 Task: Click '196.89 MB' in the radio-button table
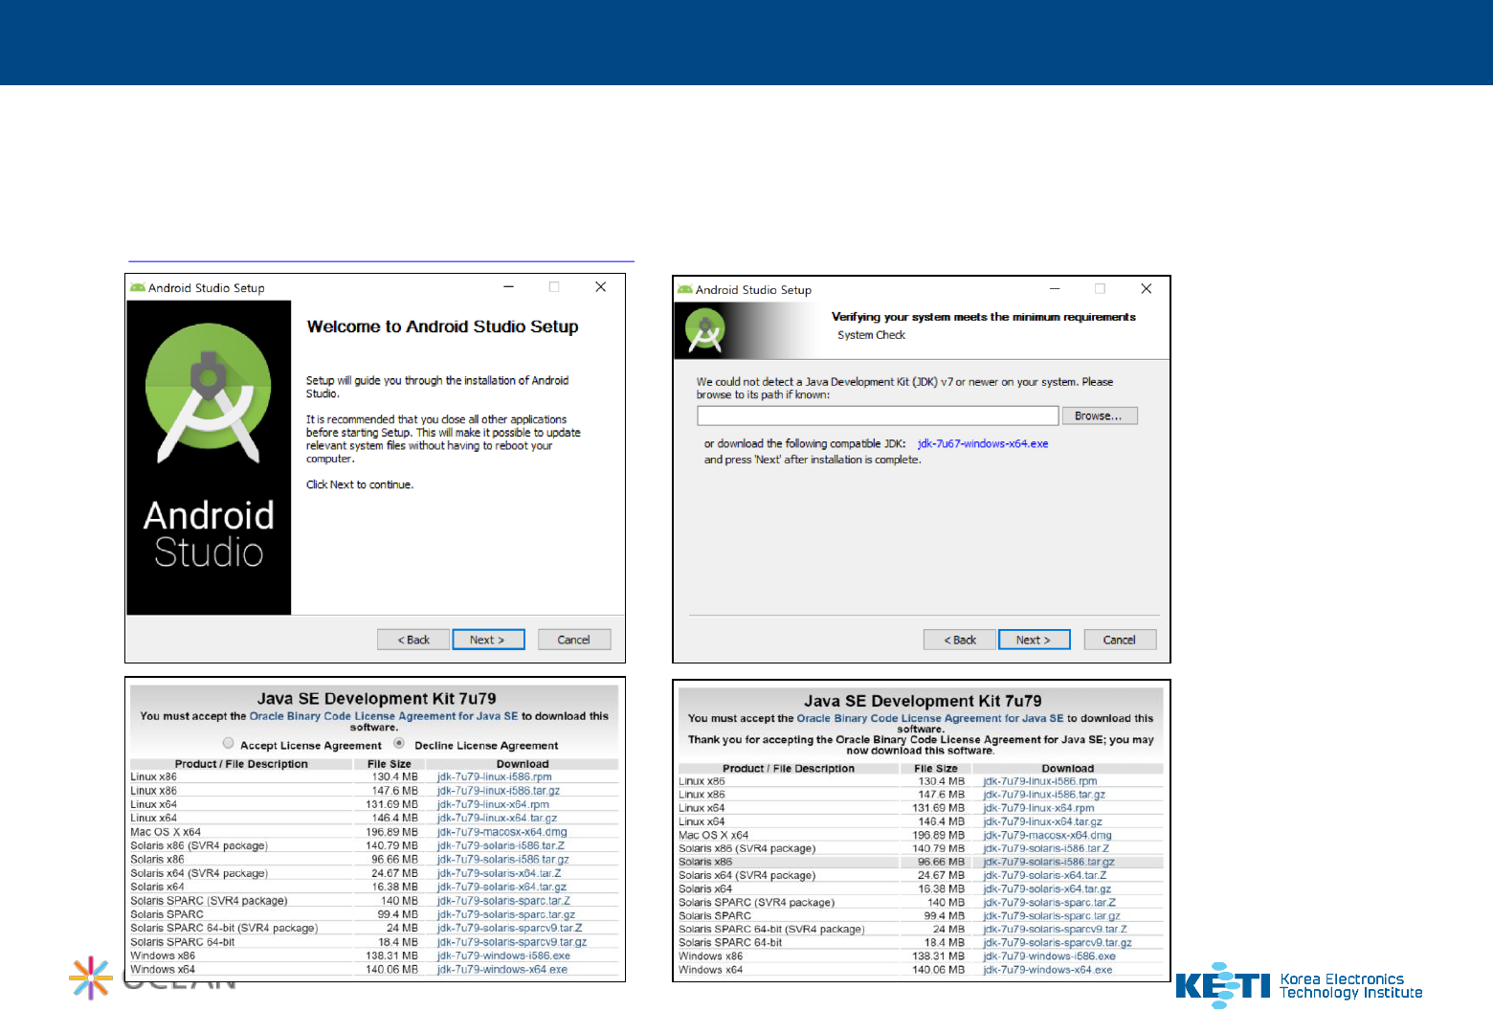point(392,832)
